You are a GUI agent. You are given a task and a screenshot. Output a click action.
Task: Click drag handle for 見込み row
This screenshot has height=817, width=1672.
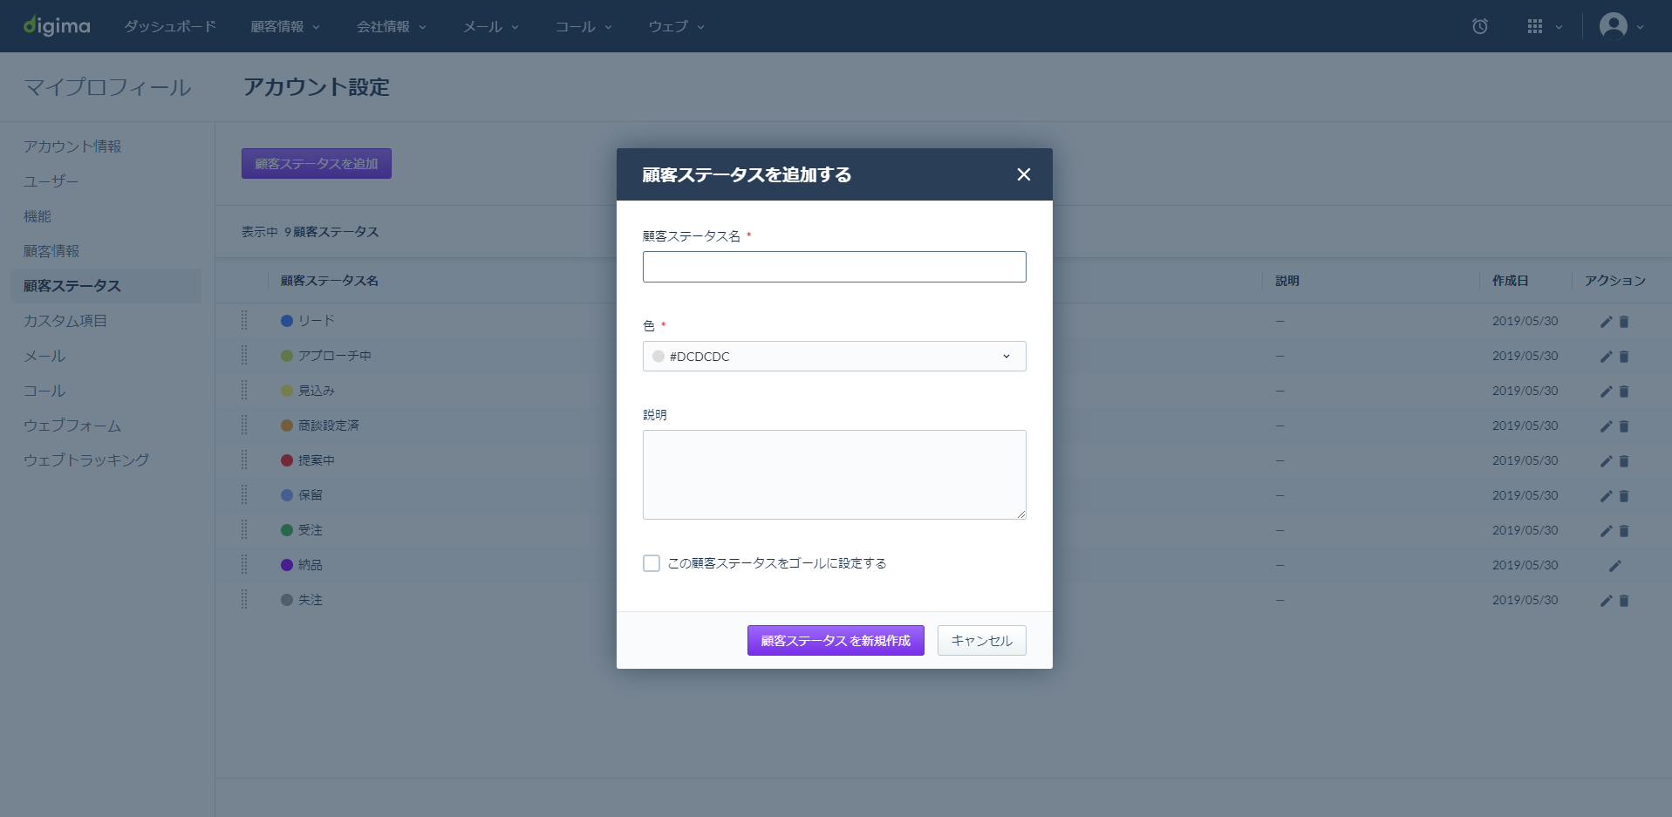click(x=244, y=391)
